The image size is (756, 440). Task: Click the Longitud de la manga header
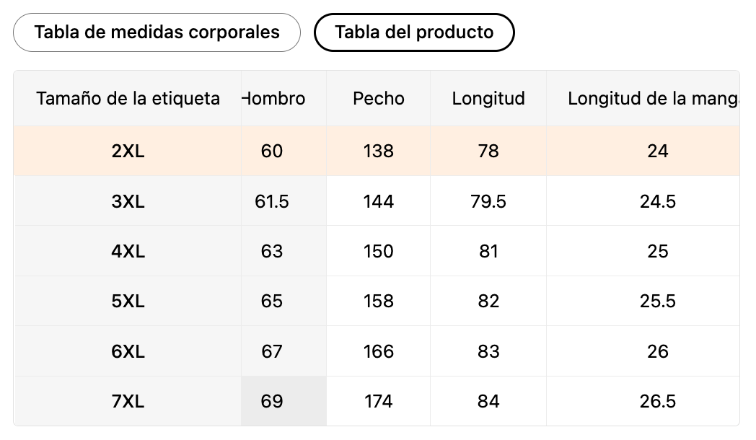(x=652, y=99)
